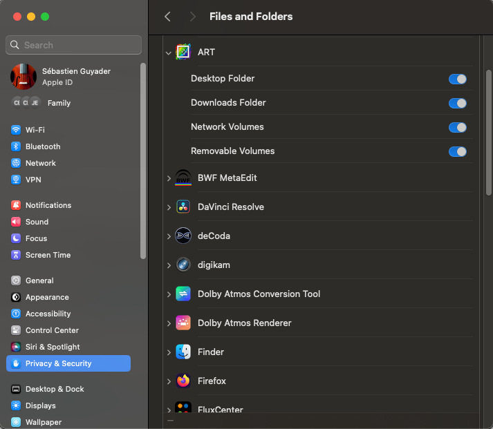This screenshot has height=429, width=493.
Task: Click the deCoda app icon
Action: pyautogui.click(x=183, y=236)
